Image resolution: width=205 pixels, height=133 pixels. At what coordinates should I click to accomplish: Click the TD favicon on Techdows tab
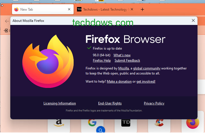[79, 9]
